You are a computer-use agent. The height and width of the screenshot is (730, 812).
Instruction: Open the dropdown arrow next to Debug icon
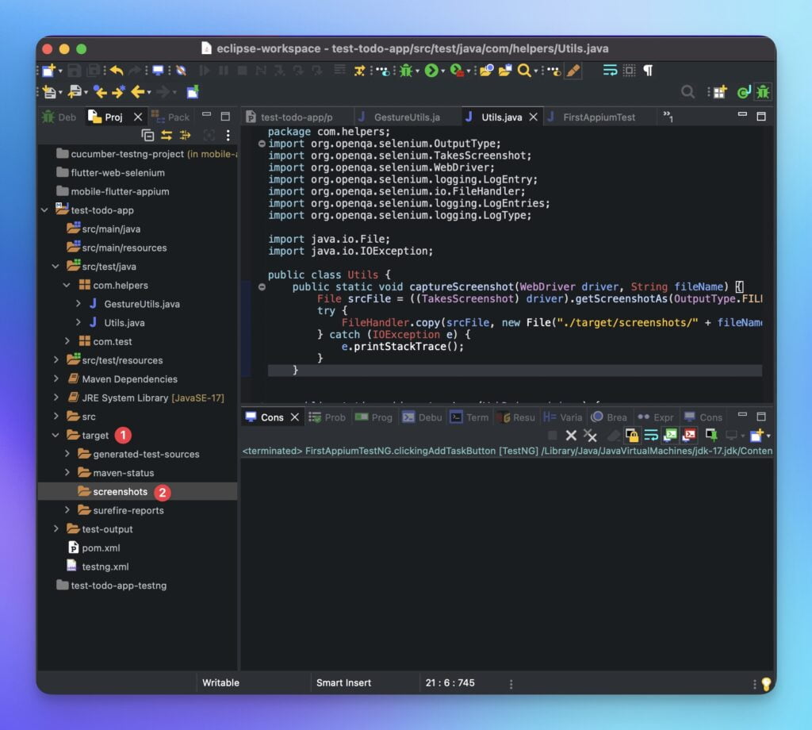pos(417,71)
